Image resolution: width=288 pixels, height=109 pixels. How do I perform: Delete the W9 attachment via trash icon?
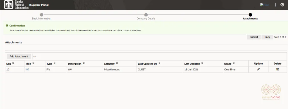click(278, 69)
